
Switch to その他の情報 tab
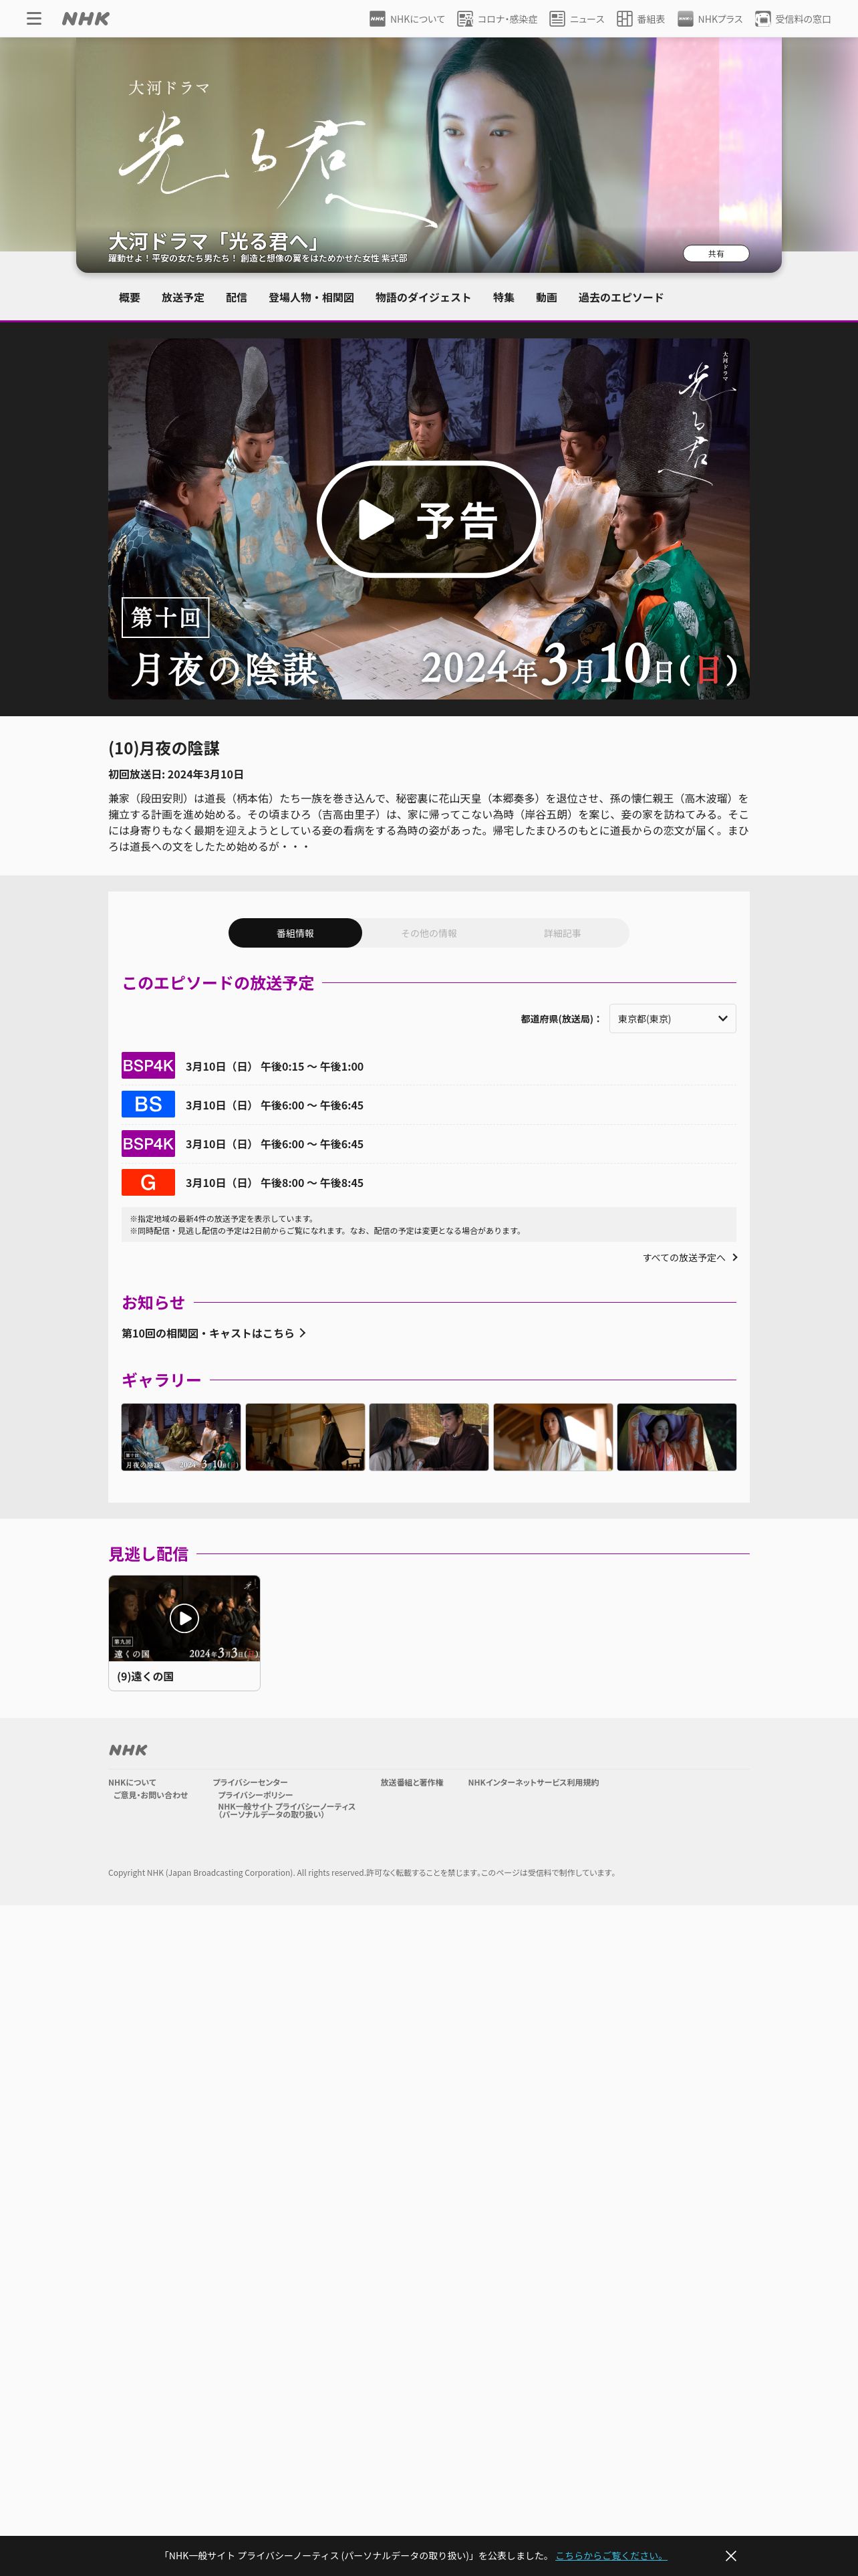430,933
